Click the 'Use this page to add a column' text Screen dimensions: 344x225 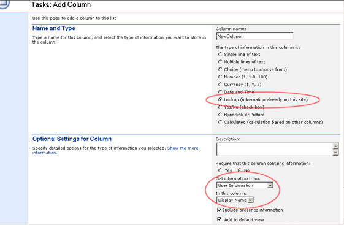pos(75,18)
